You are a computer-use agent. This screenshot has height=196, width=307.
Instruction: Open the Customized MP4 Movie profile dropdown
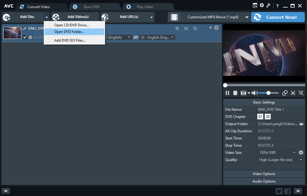[x=247, y=17]
